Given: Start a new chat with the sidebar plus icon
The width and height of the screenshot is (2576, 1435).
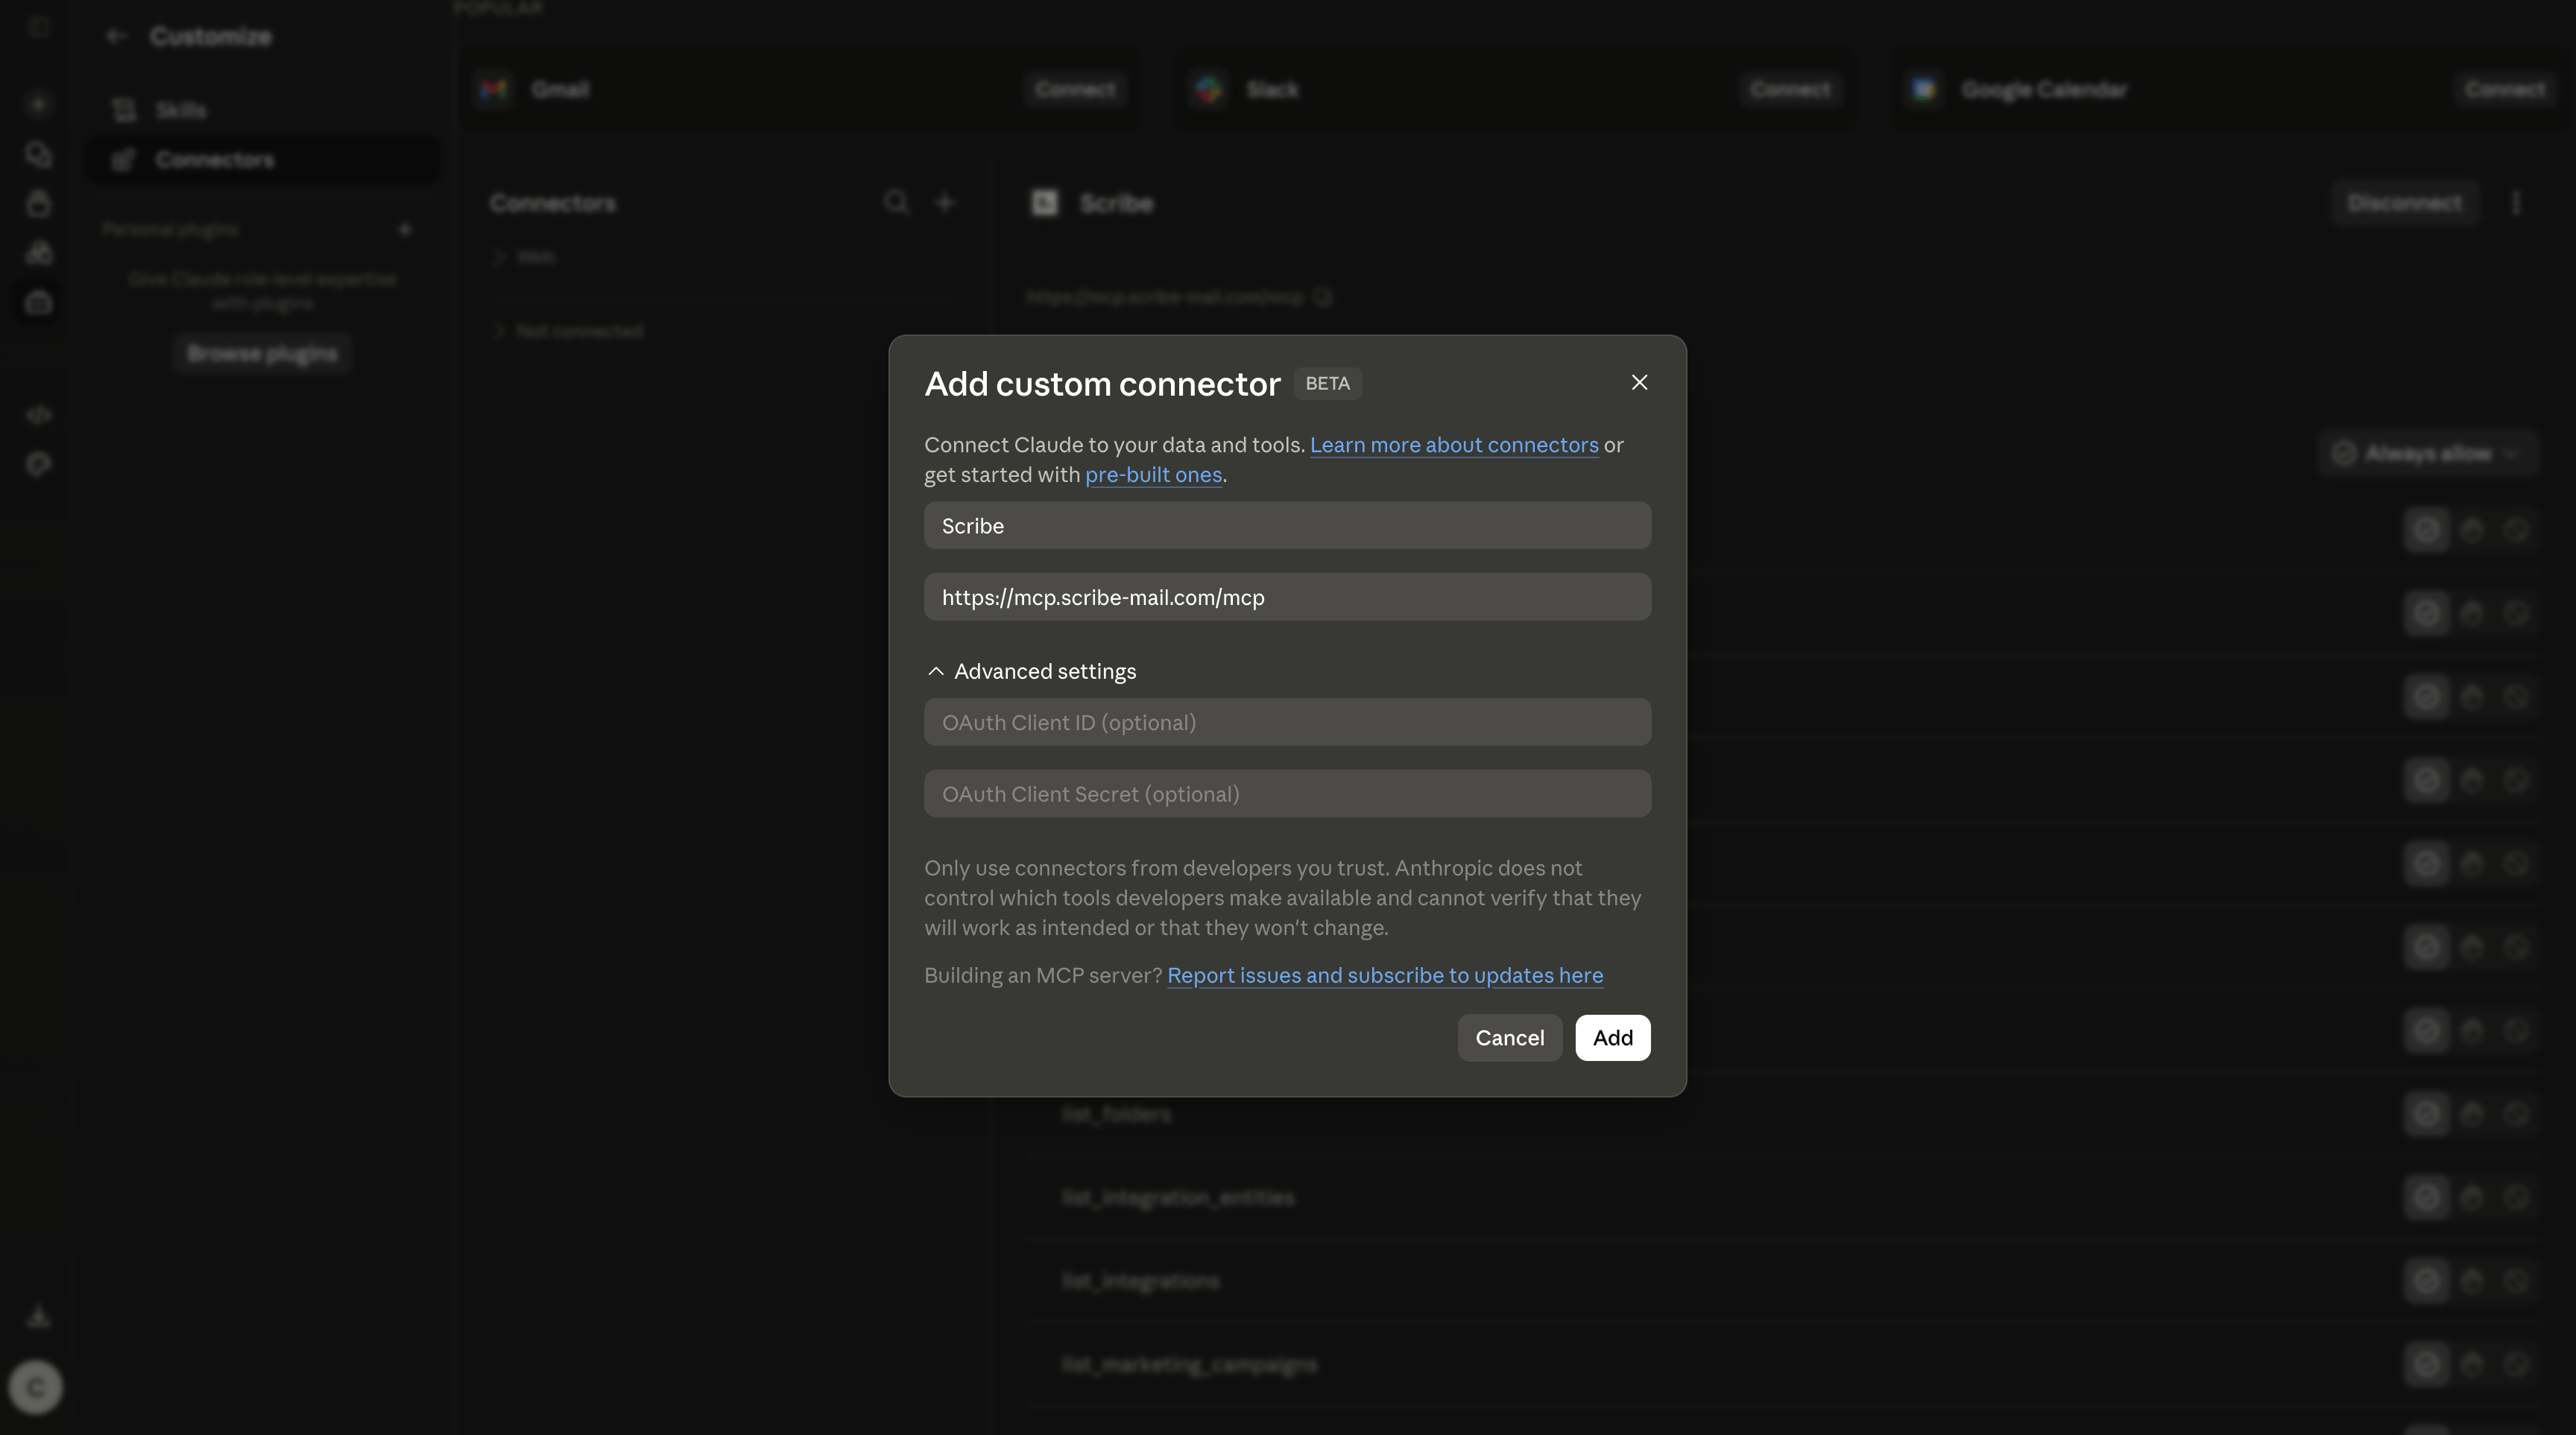Looking at the screenshot, I should point(39,105).
